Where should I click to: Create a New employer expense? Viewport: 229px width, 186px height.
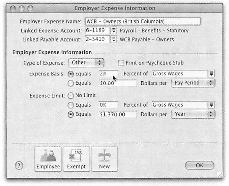[x=104, y=159]
